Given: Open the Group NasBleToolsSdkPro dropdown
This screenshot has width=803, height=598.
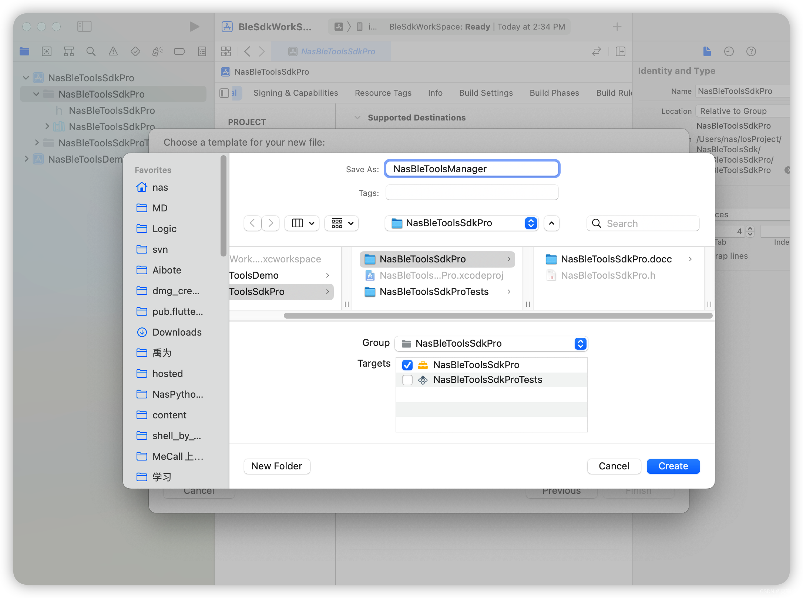Looking at the screenshot, I should coord(491,344).
